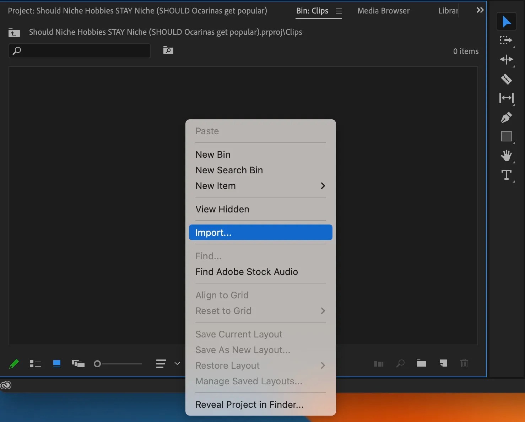
Task: Switch to the Media Browser tab
Action: pyautogui.click(x=383, y=11)
